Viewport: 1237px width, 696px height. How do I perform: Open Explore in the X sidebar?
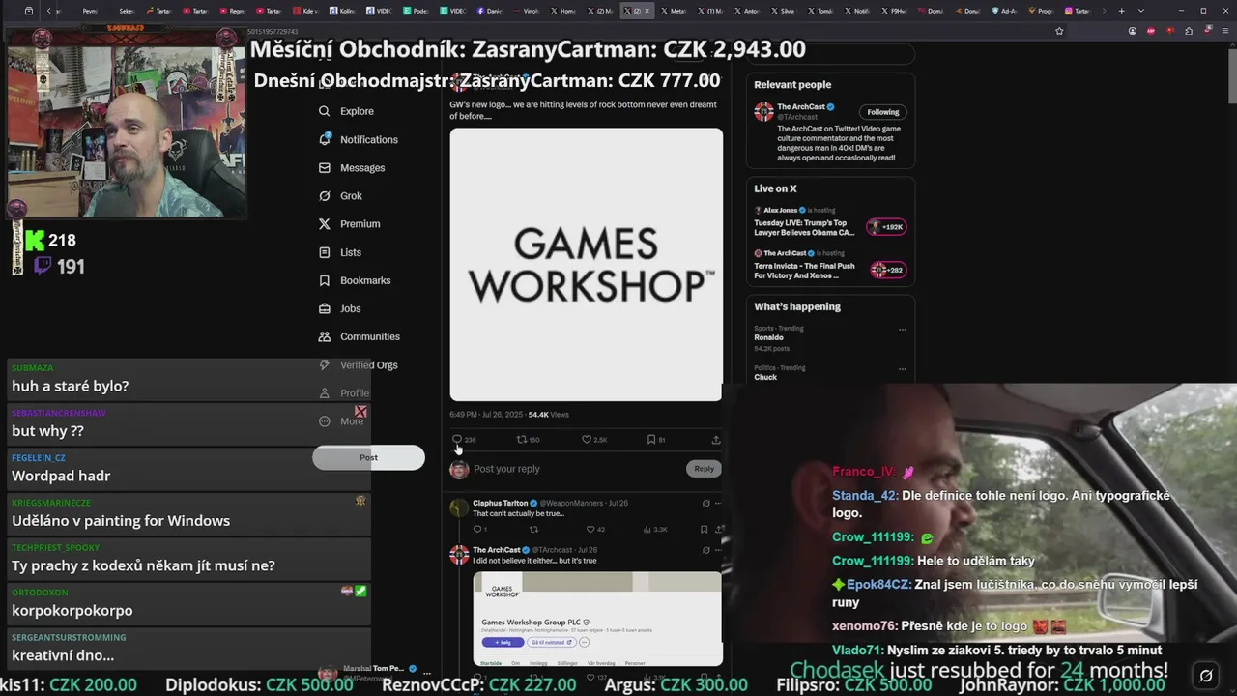coord(346,111)
